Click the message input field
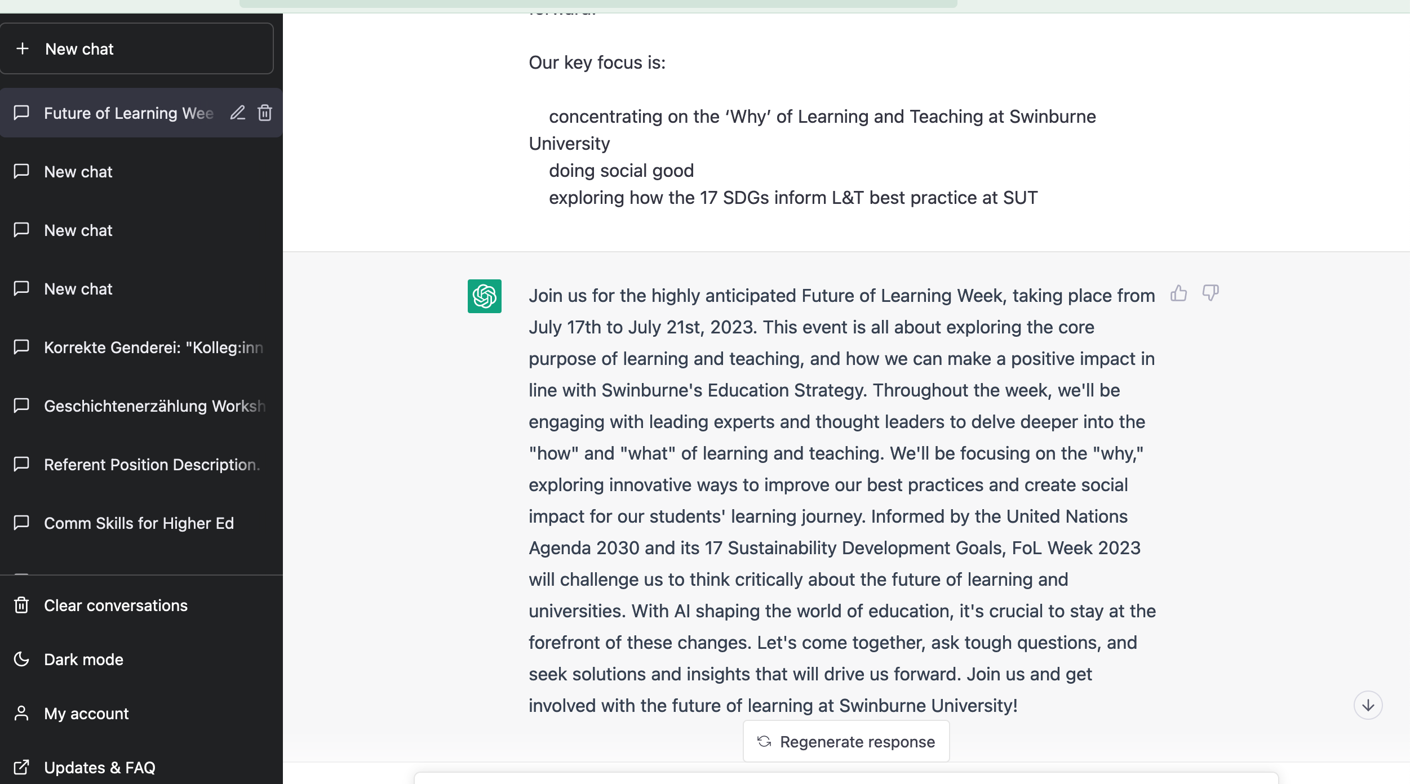Screen dimensions: 1410x784 845,779
